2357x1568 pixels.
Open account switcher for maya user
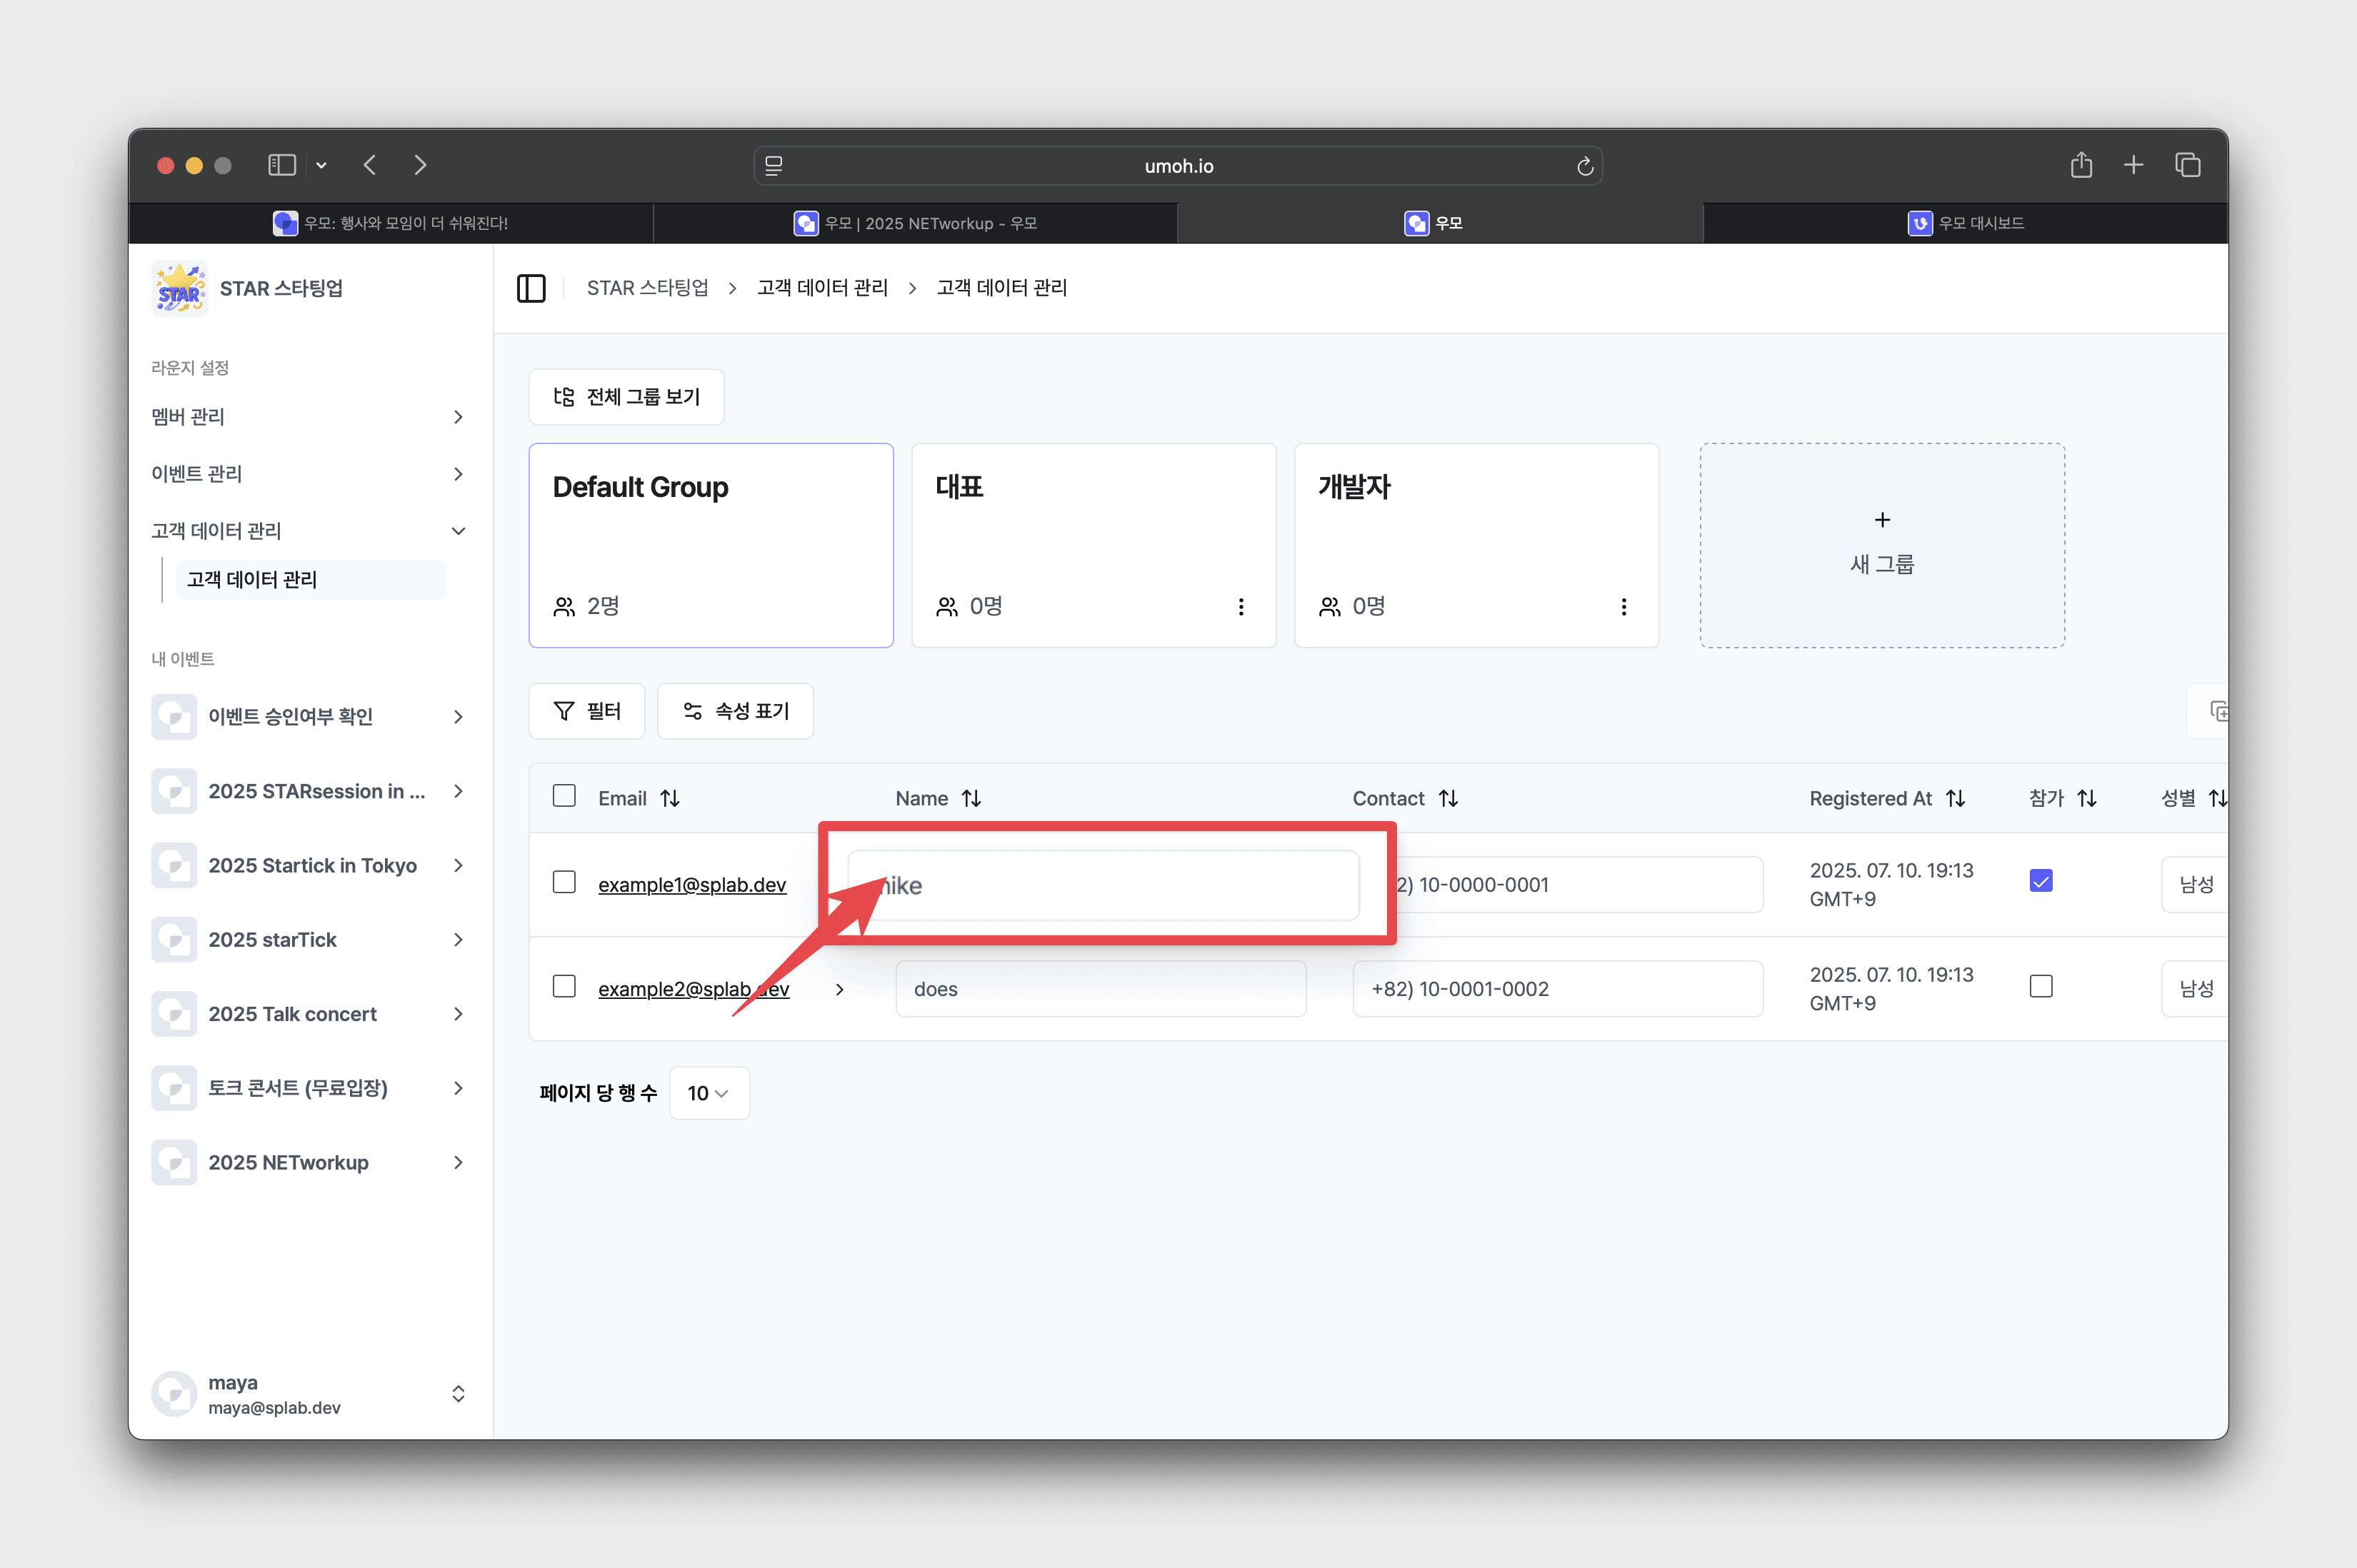click(x=458, y=1394)
